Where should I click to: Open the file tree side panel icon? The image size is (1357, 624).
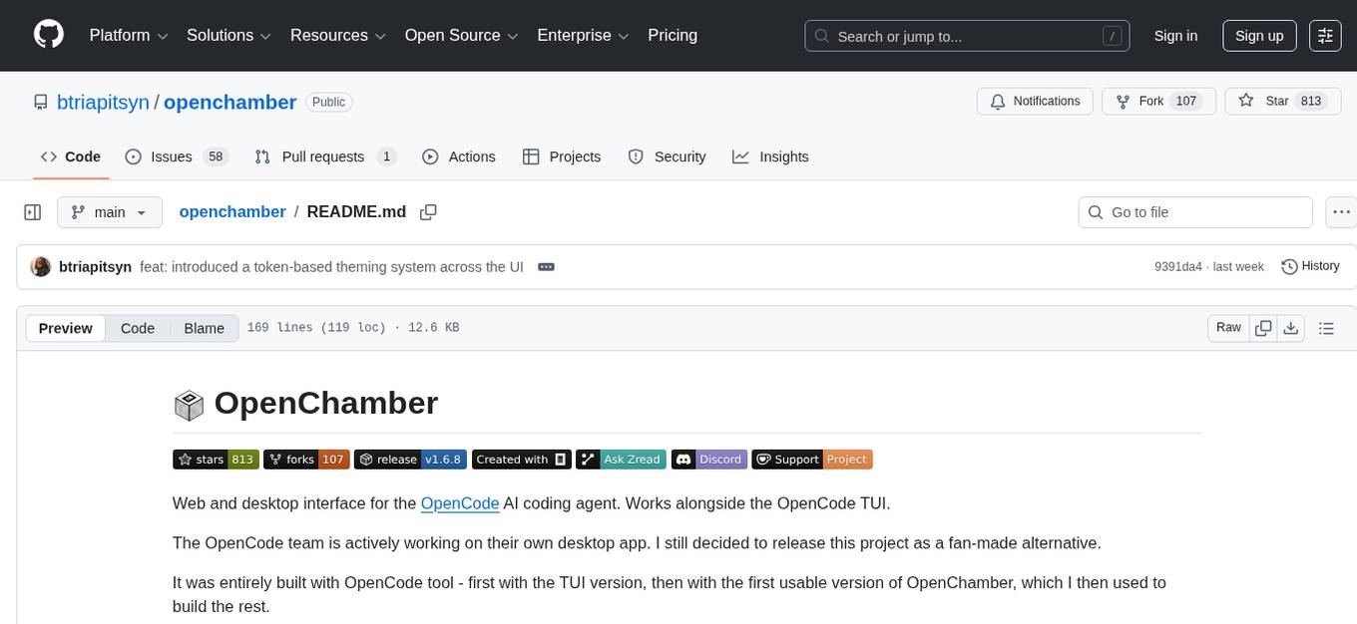pos(33,211)
